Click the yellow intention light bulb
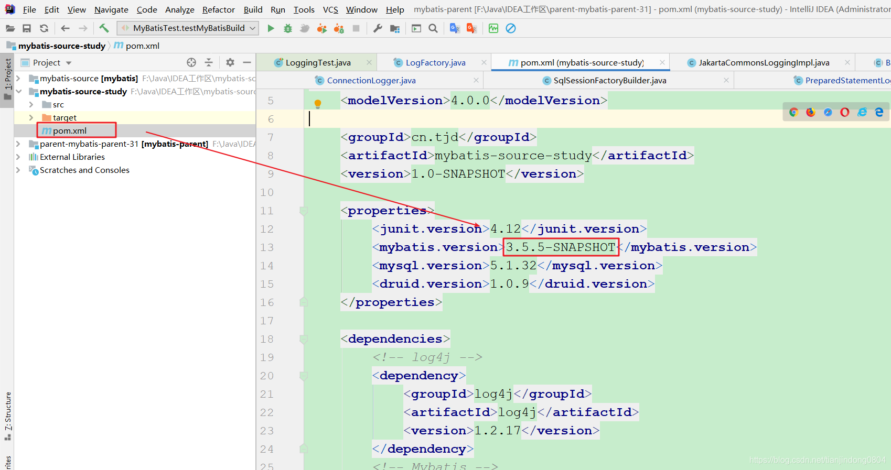This screenshot has height=470, width=891. [318, 104]
